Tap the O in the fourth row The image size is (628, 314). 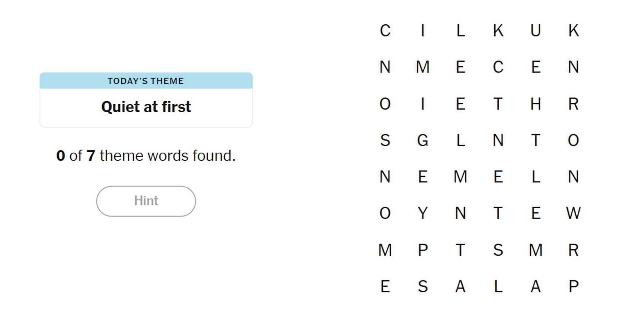pyautogui.click(x=573, y=140)
